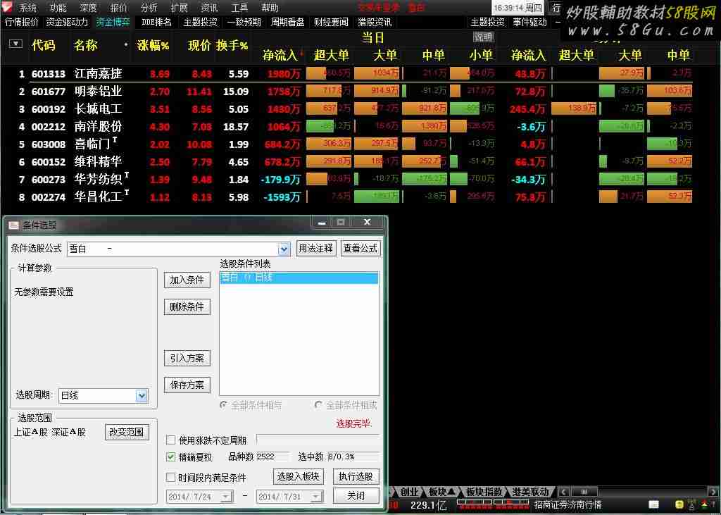The image size is (721, 515).
Task: Click the 保存方案 button
Action: (187, 385)
